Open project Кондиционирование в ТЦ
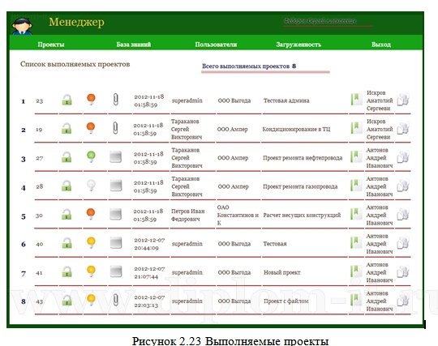The height and width of the screenshot is (346, 438). [x=296, y=130]
